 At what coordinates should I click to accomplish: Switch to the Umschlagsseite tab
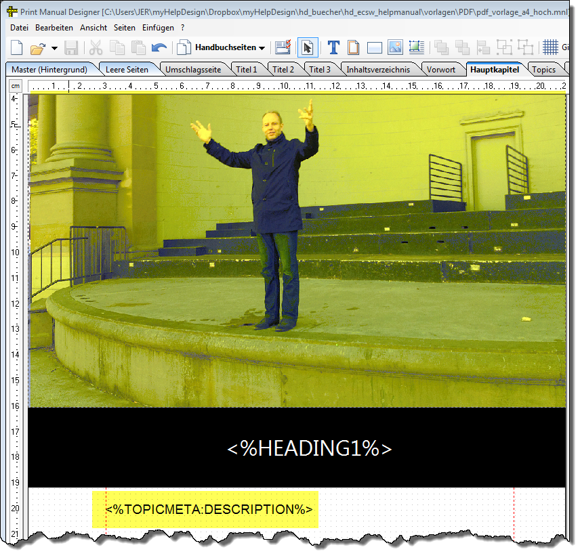[x=192, y=69]
